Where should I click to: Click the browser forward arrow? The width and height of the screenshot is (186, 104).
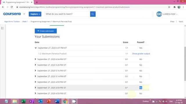(7, 7)
